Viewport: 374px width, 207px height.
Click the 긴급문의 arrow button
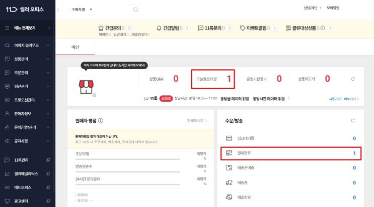click(129, 28)
